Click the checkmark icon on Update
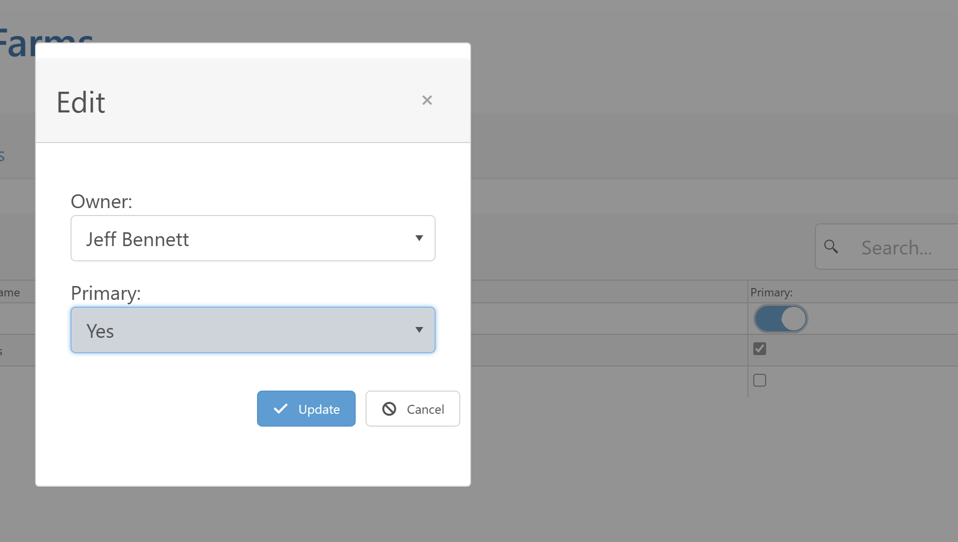This screenshot has height=542, width=958. [281, 409]
